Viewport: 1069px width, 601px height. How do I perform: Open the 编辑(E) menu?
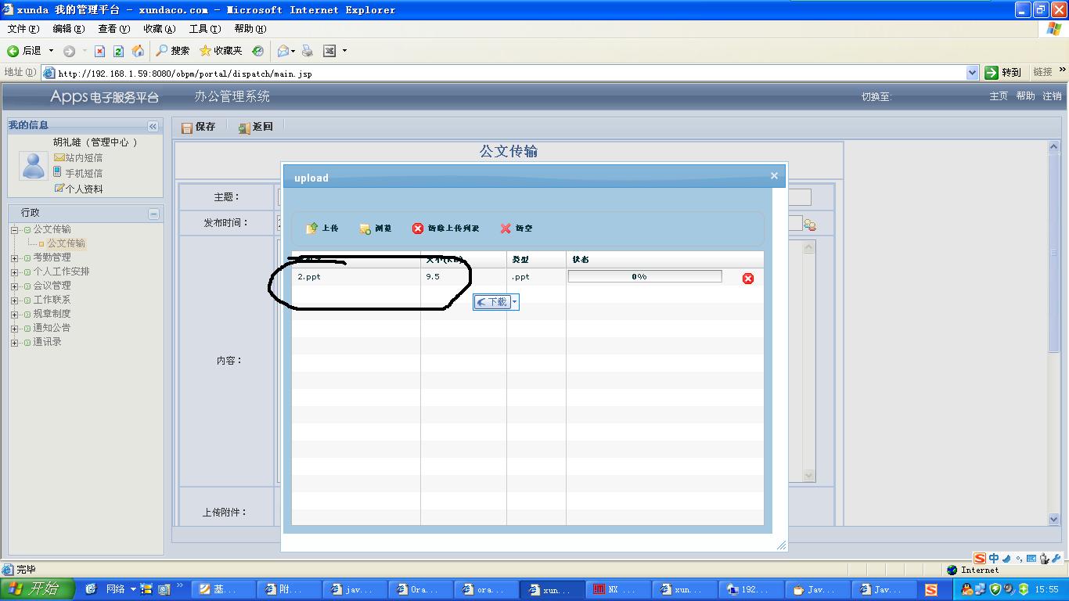69,29
